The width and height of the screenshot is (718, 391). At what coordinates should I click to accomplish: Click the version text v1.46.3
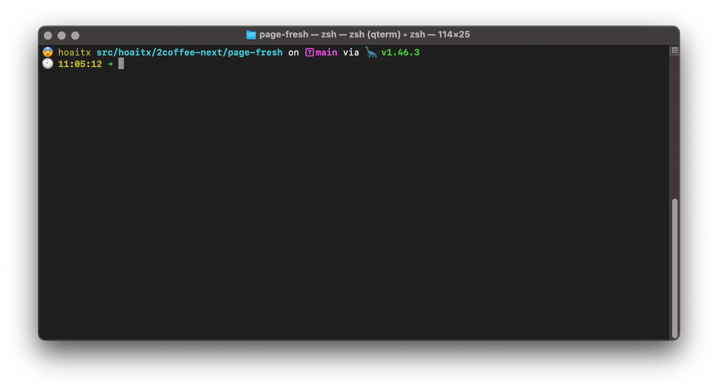pyautogui.click(x=400, y=52)
